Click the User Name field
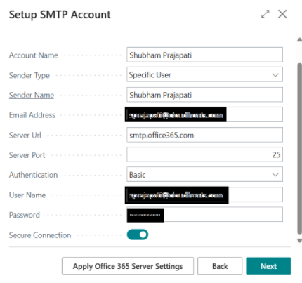 coord(204,195)
